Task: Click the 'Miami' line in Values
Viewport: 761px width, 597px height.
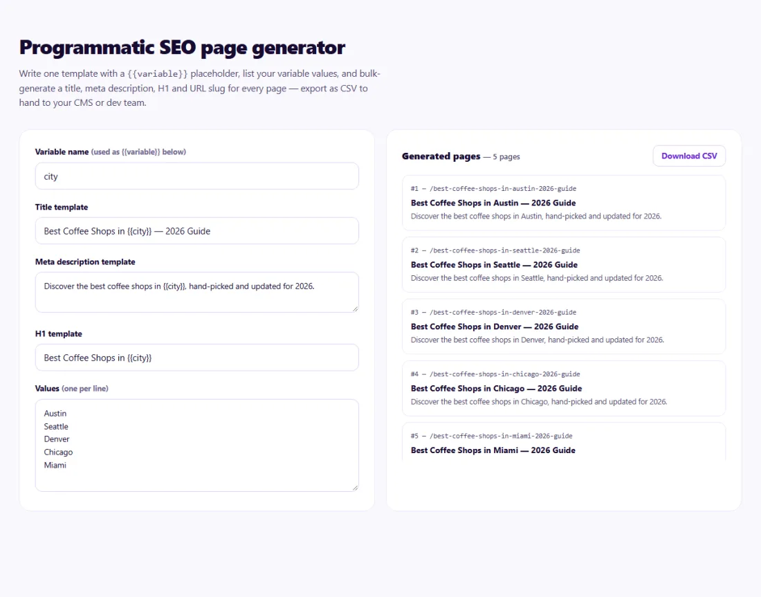Action: [55, 465]
